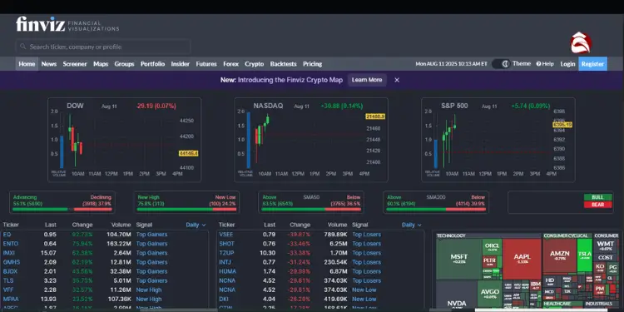
Task: Open the HUMA ticker link
Action: (x=227, y=271)
